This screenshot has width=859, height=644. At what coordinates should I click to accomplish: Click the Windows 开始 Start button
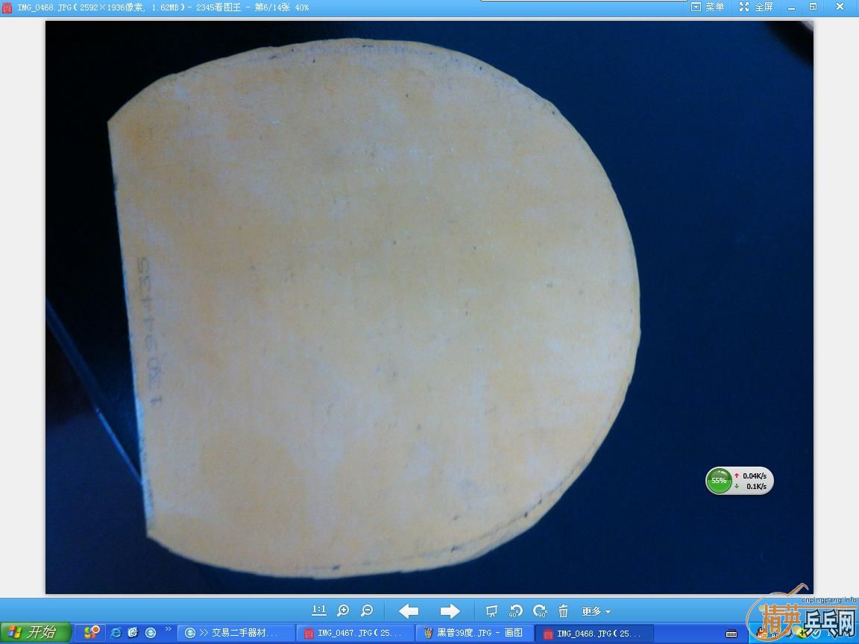coord(35,633)
